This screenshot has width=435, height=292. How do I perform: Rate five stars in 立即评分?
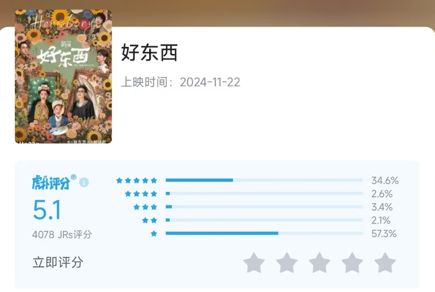point(385,262)
